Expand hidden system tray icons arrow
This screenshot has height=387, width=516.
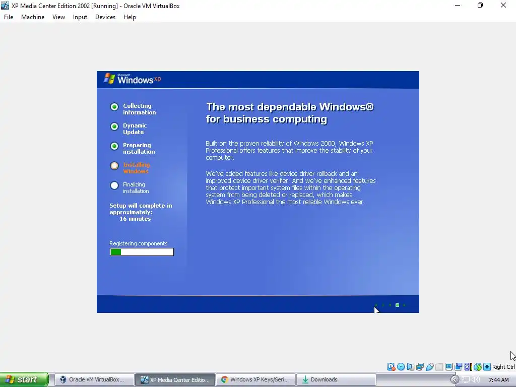[x=455, y=380]
